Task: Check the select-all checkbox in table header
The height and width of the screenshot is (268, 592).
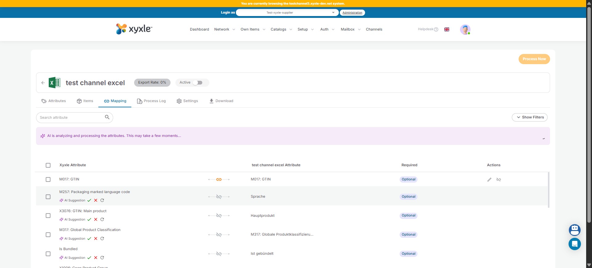Action: (48, 165)
